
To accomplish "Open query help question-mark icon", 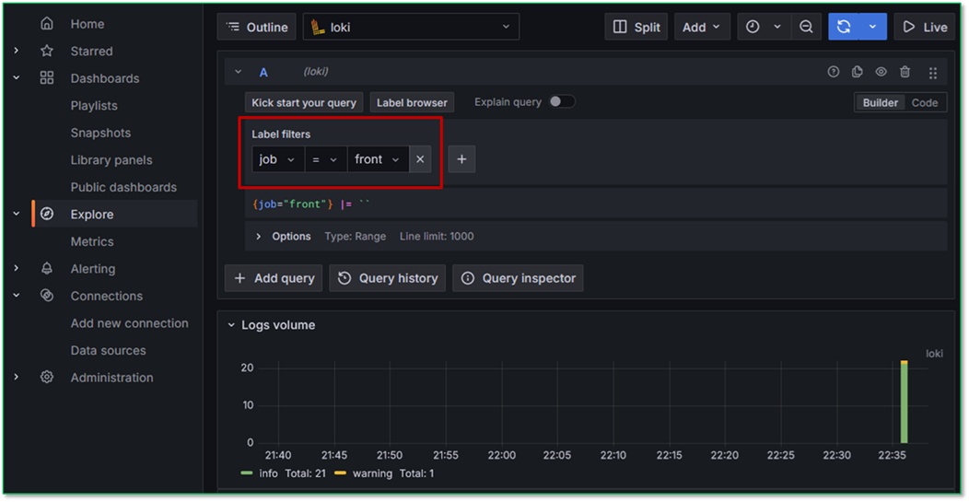I will pos(834,72).
